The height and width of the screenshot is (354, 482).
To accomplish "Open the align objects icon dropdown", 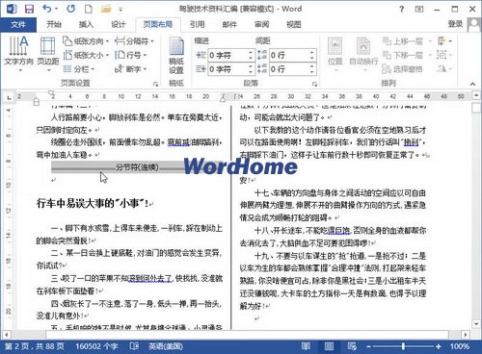I will click(x=444, y=41).
